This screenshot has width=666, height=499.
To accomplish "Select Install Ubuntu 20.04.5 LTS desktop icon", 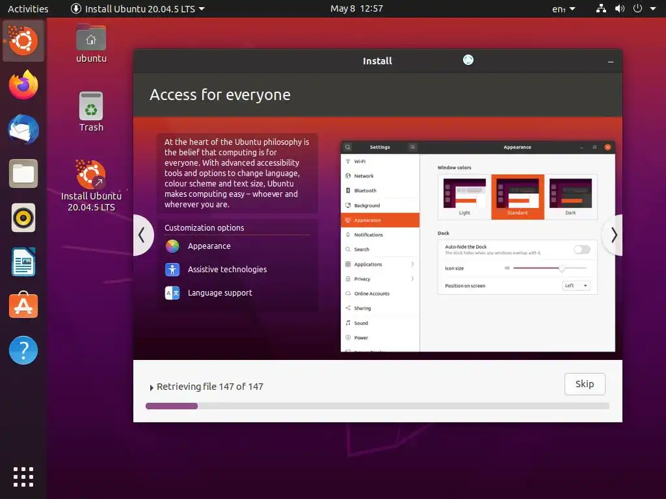I will (91, 186).
